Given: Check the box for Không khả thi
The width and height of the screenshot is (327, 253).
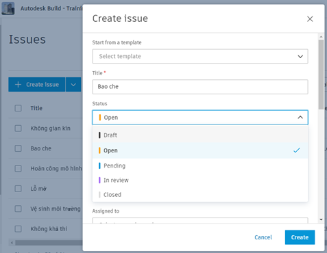Looking at the screenshot, I should (x=18, y=229).
